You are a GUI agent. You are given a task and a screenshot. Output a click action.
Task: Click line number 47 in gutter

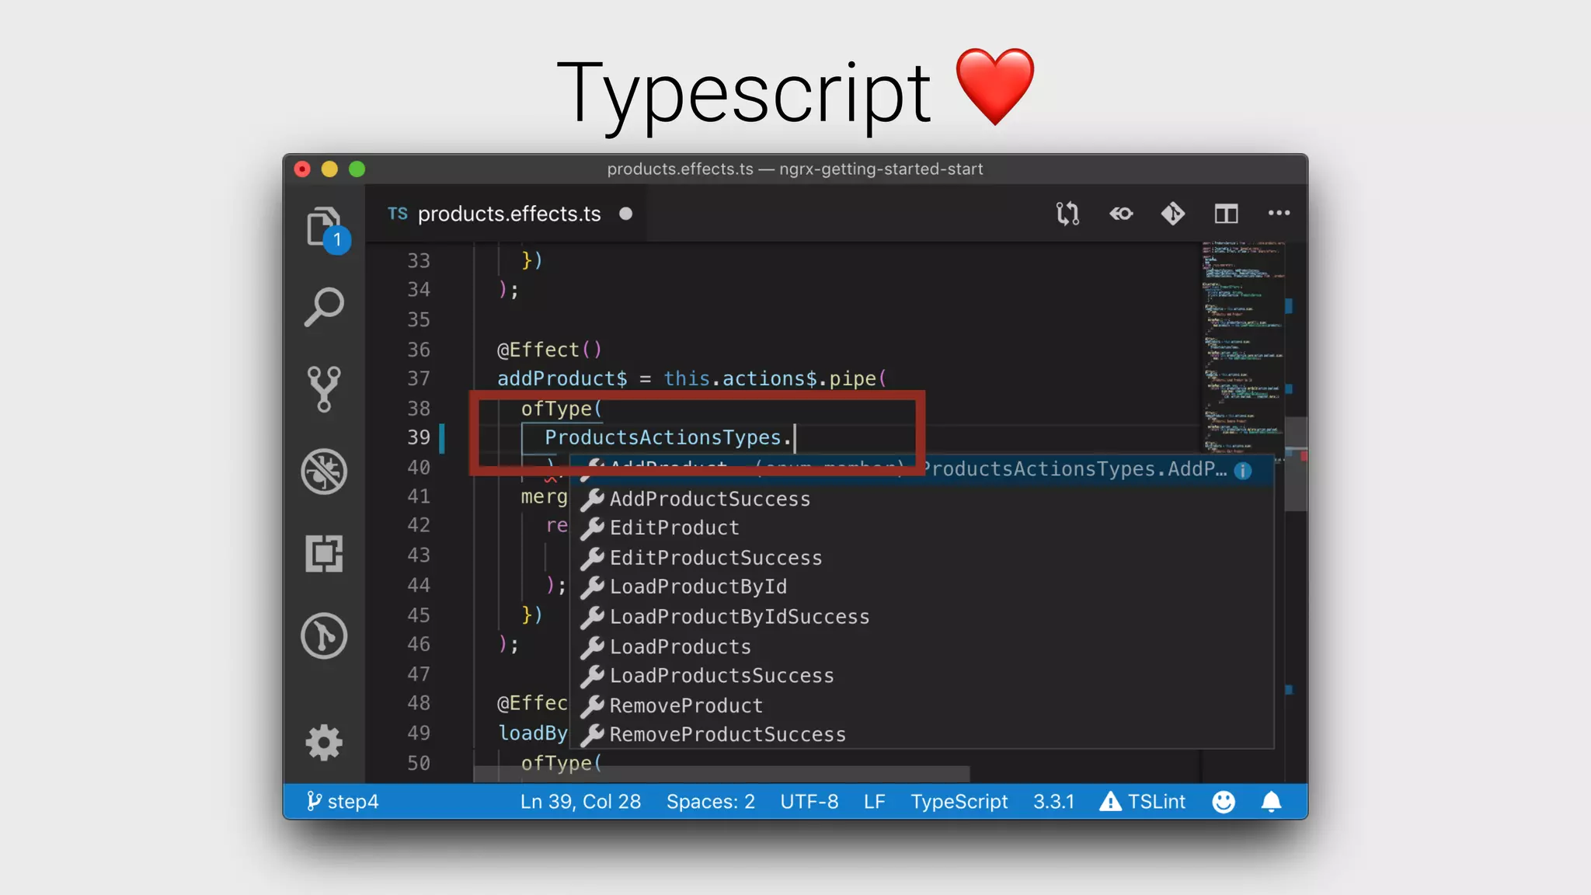419,674
